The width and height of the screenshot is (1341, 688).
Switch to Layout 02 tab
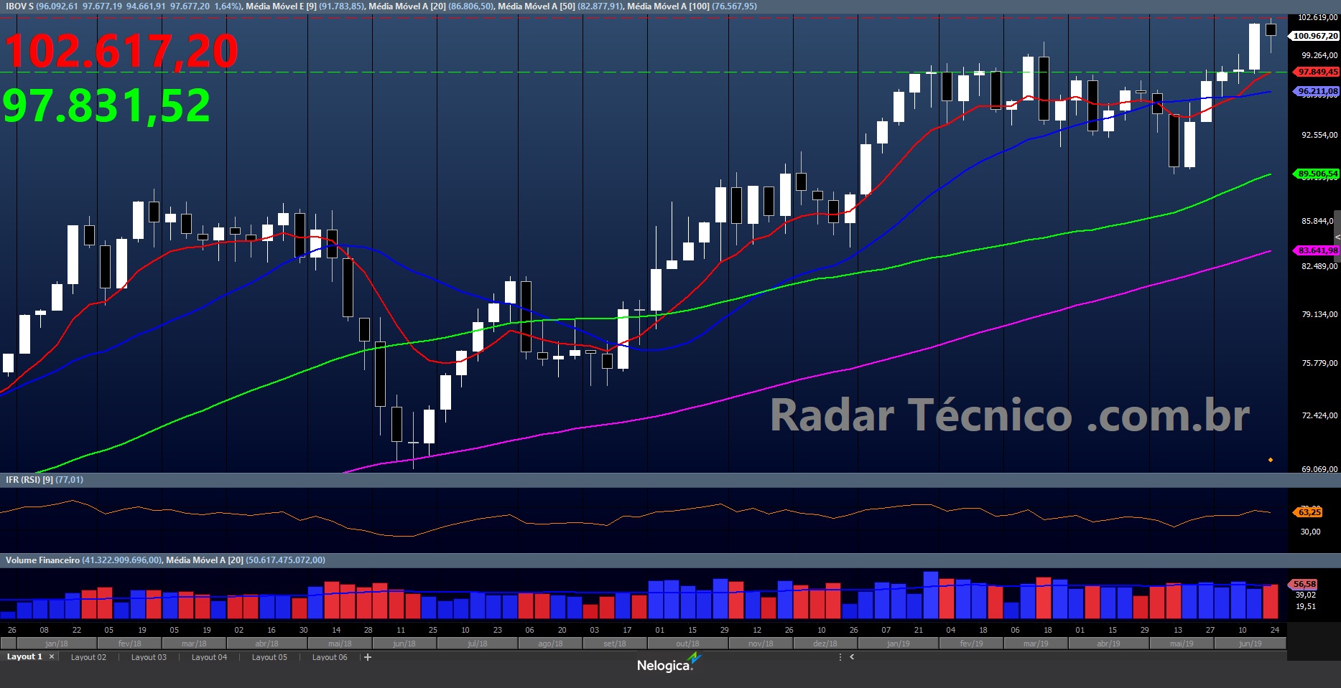click(x=88, y=657)
